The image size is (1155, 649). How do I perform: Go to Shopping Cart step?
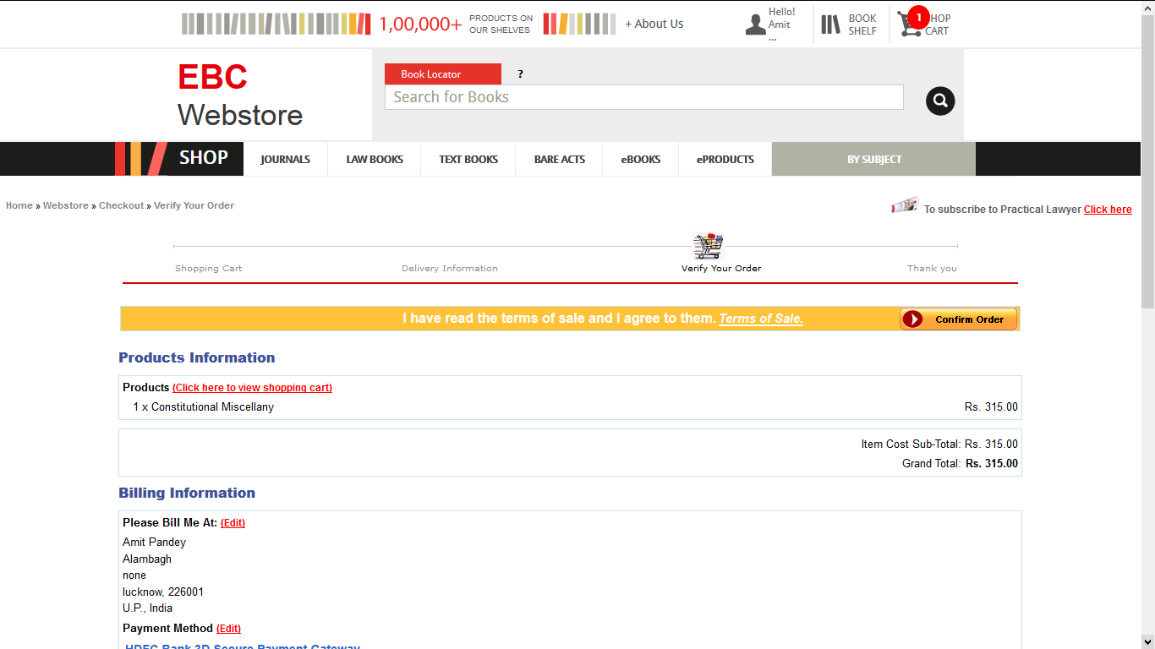click(208, 268)
